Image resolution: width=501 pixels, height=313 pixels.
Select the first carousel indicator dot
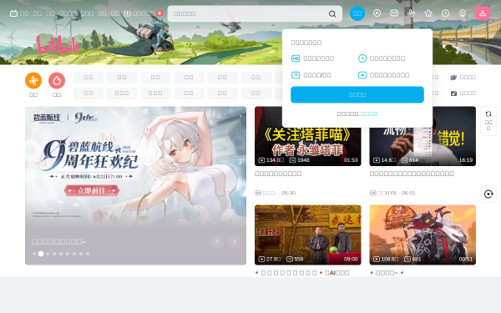[x=34, y=254]
